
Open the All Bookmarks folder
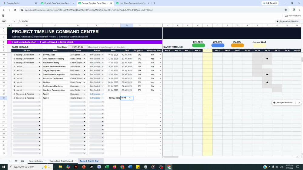tap(293, 16)
